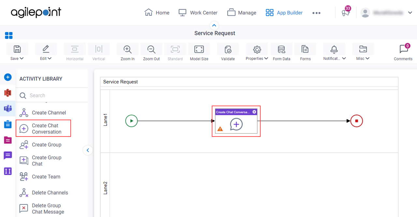Collapse the header with the up chevron

tap(214, 25)
